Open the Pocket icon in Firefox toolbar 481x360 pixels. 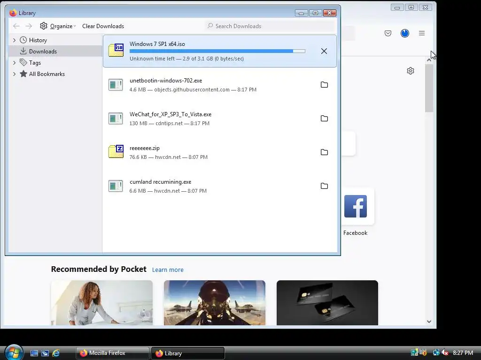[x=388, y=33]
